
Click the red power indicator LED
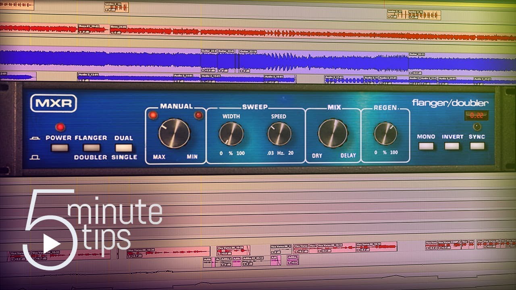point(60,127)
